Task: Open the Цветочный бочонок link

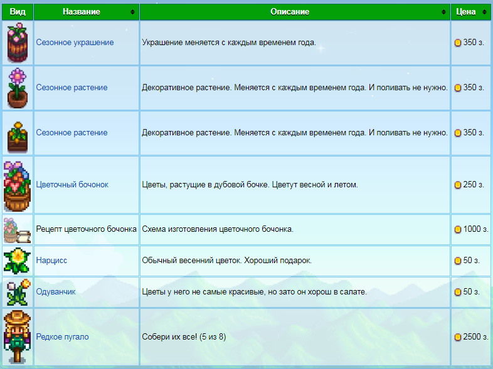Action: click(72, 185)
